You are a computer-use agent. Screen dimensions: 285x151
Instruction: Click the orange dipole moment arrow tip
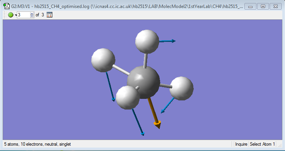(157, 125)
